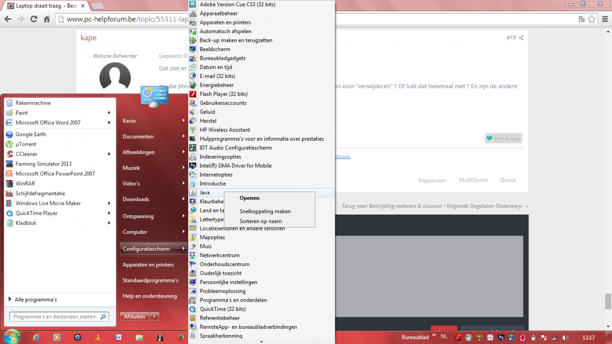Screen dimensions: 612x344
Task: Click the Afsluiten button
Action: coord(135,316)
